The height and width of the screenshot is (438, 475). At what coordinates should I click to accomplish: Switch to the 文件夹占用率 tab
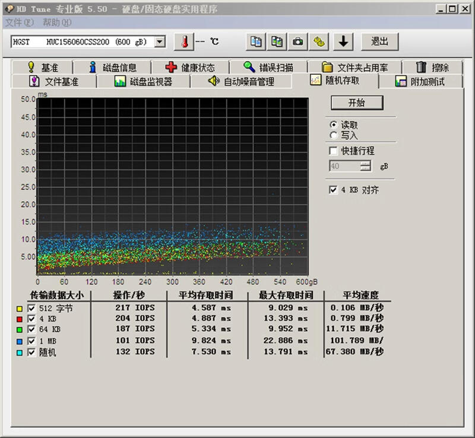[354, 67]
